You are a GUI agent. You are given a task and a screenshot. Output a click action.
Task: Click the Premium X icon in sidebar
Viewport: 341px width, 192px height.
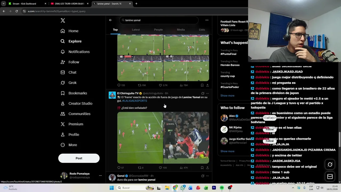63,124
